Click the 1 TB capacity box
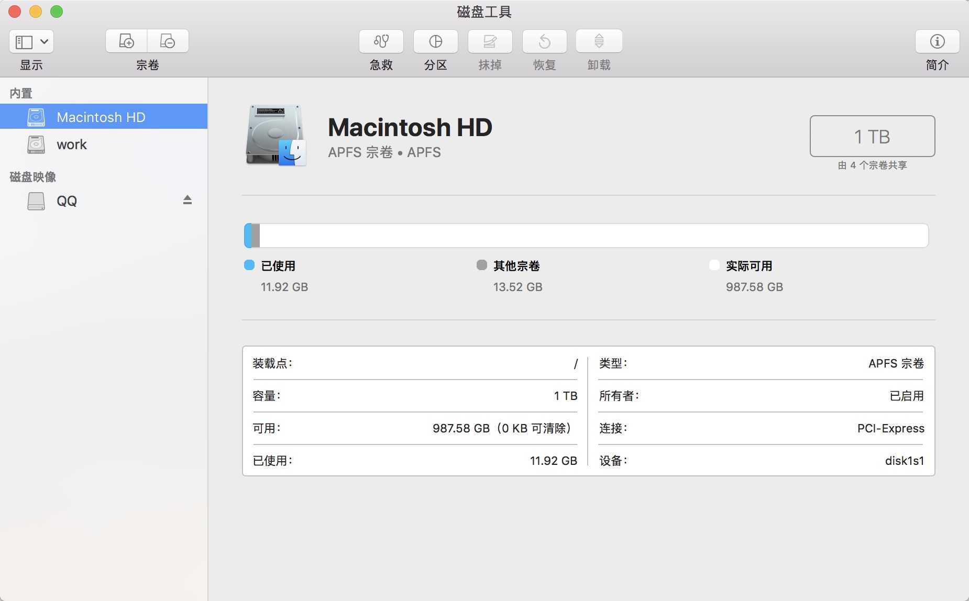Image resolution: width=969 pixels, height=601 pixels. (x=872, y=136)
